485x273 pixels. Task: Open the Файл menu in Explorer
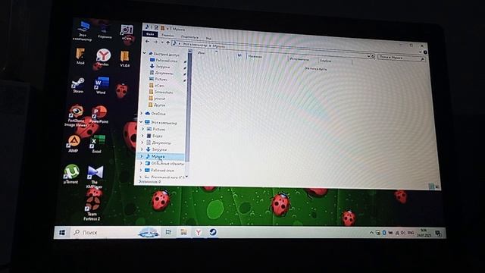click(150, 34)
